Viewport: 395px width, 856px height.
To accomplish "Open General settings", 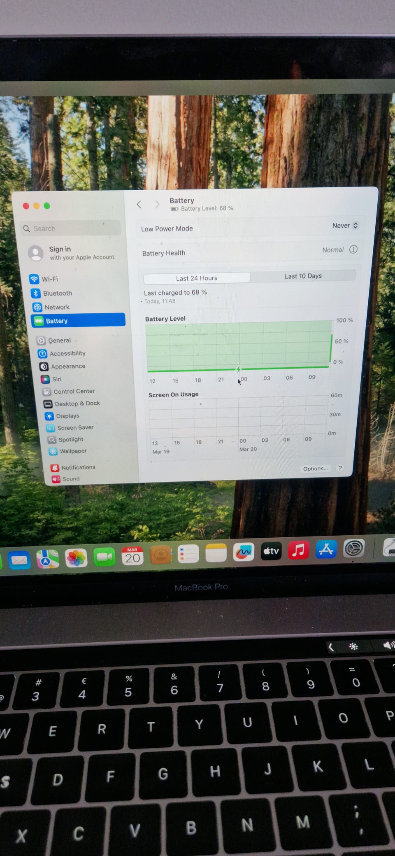I will coord(54,341).
